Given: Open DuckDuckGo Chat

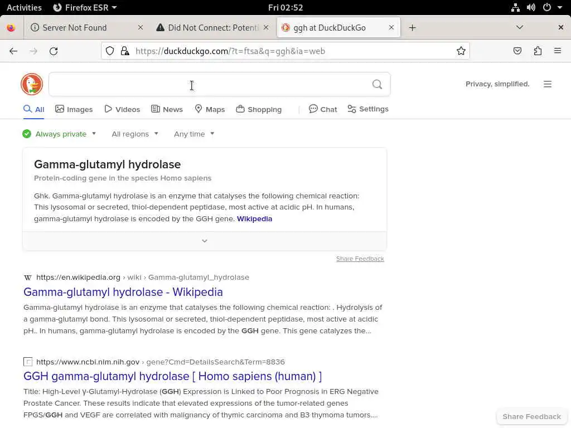Looking at the screenshot, I should click(323, 109).
